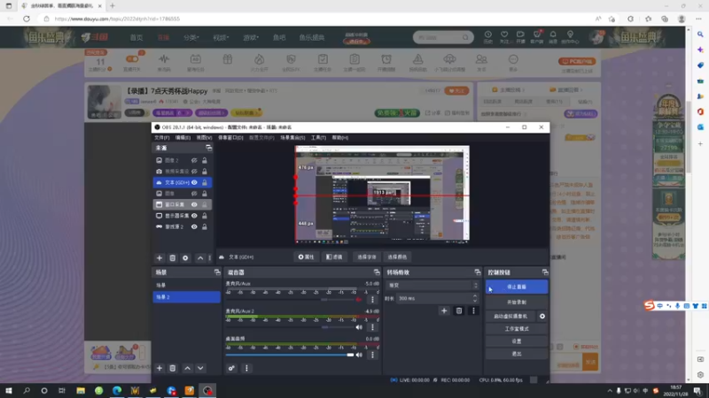Screen dimensions: 709x398
Task: Toggle visibility of Text (GDI+) source
Action: tap(194, 182)
